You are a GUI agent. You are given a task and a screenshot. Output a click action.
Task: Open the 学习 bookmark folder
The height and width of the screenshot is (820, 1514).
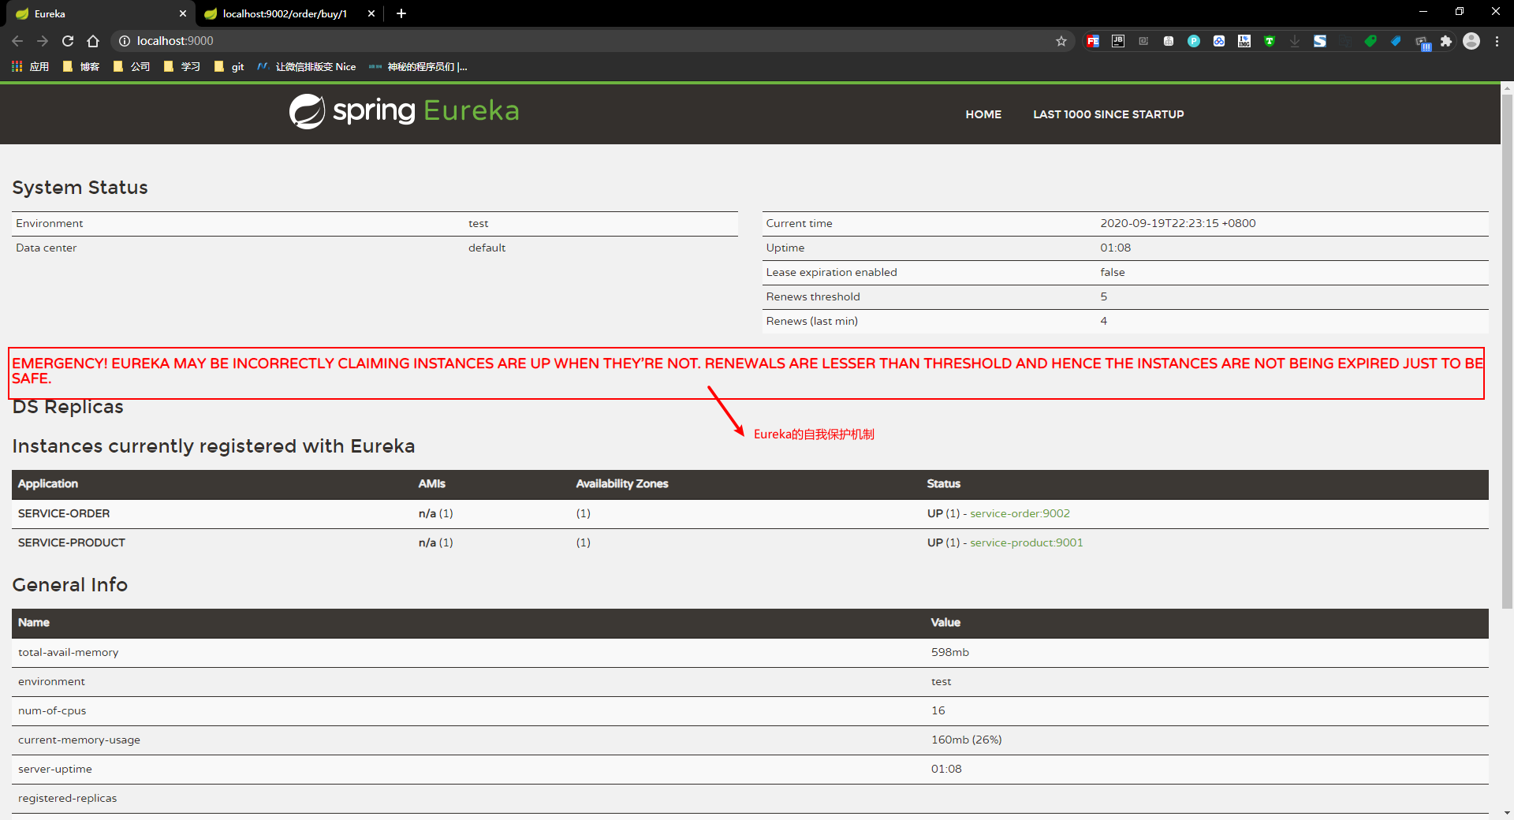click(x=182, y=67)
